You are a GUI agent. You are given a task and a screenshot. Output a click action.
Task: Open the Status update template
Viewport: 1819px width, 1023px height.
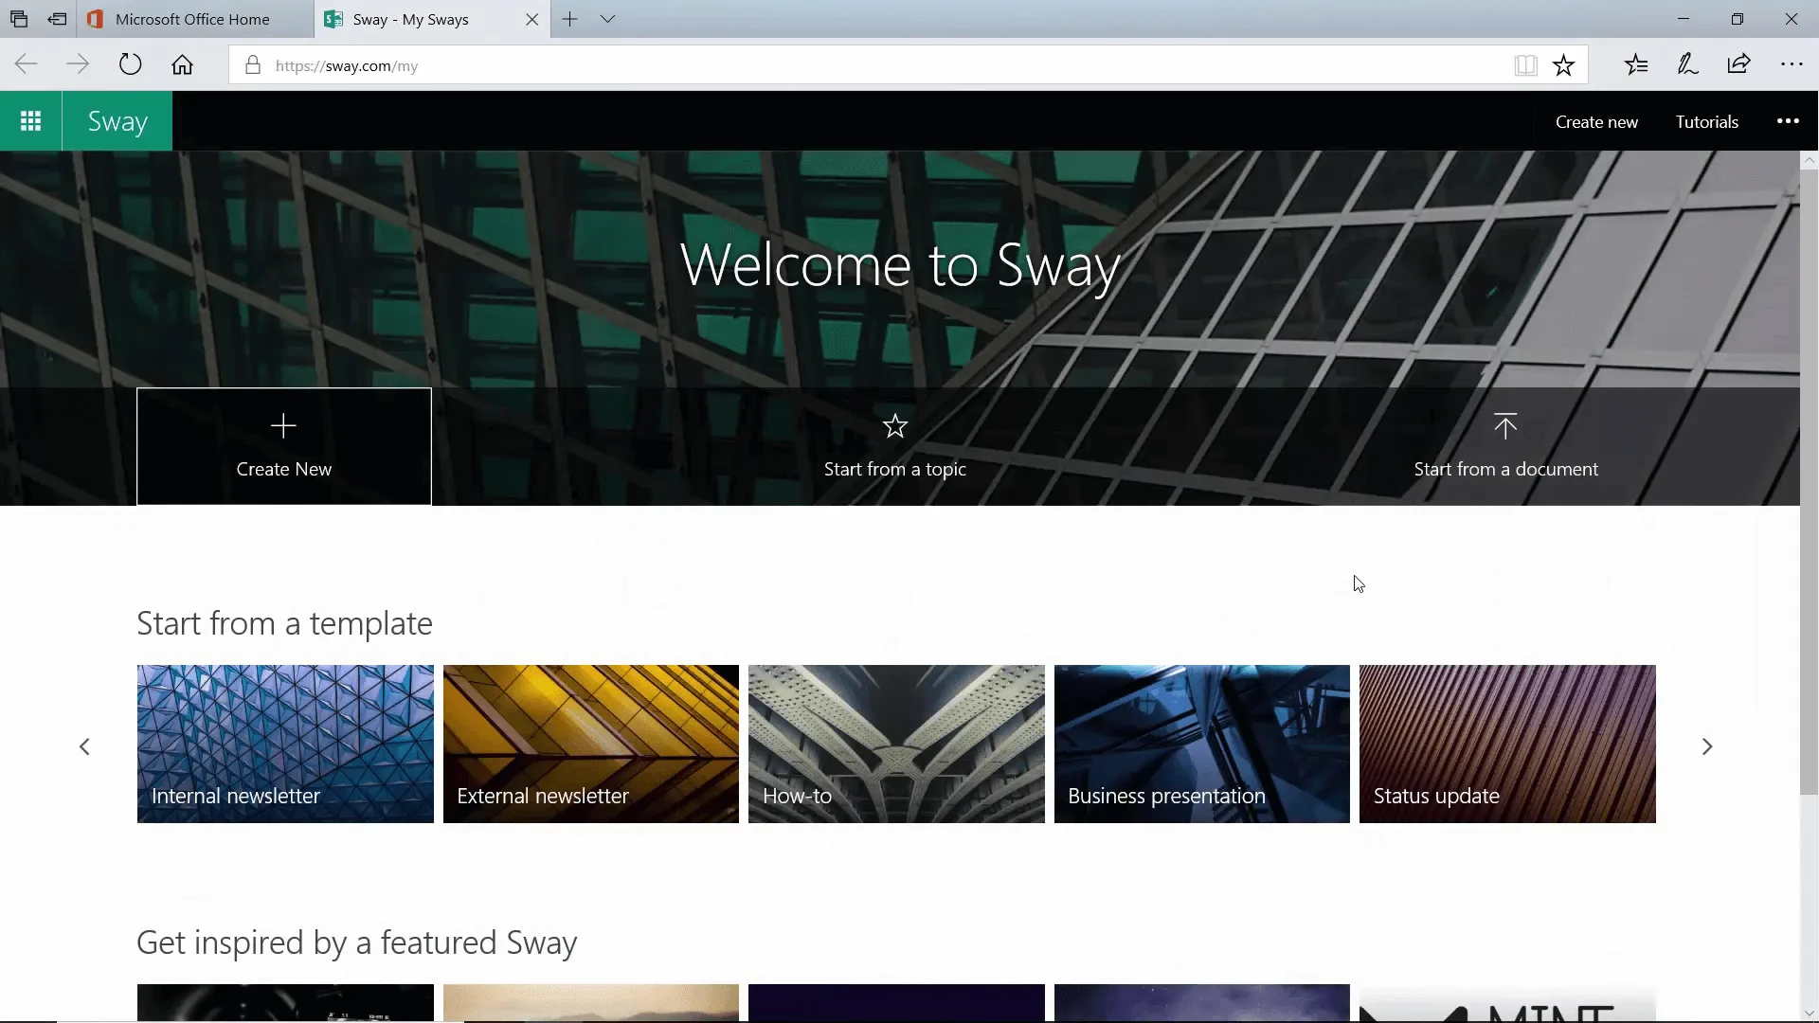pyautogui.click(x=1507, y=744)
